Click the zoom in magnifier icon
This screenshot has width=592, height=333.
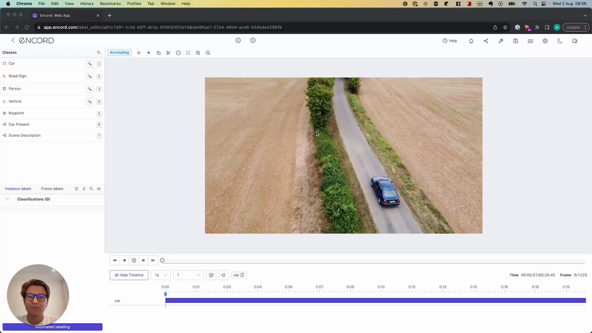(198, 53)
